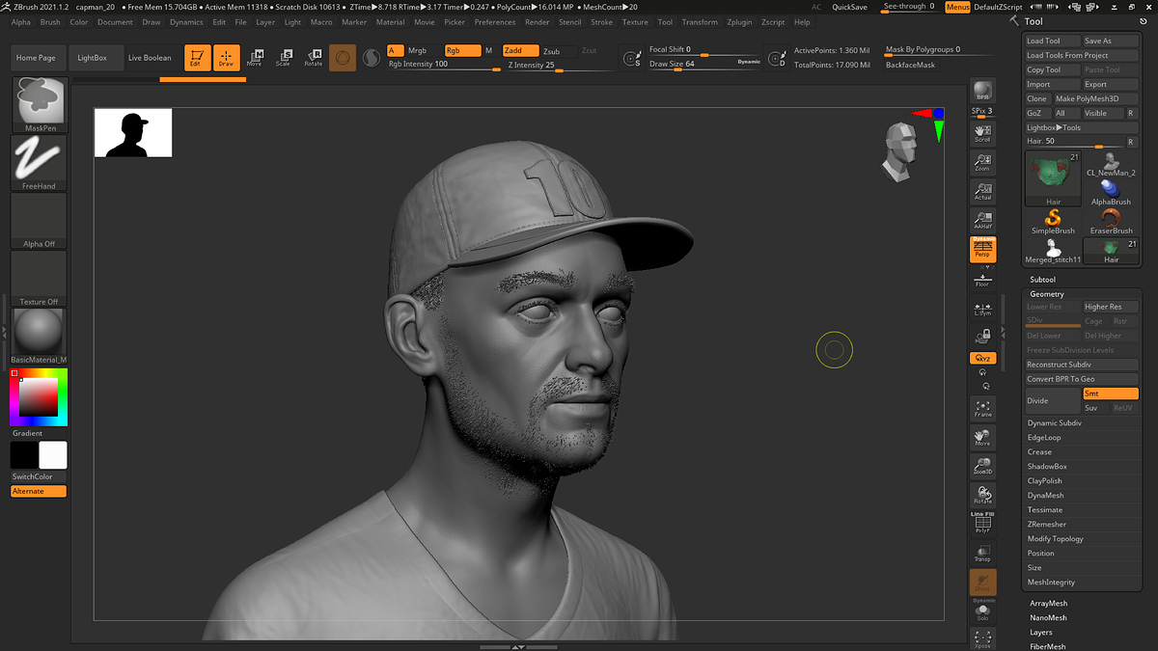Open the Zplugin menu
The height and width of the screenshot is (651, 1158).
(740, 22)
